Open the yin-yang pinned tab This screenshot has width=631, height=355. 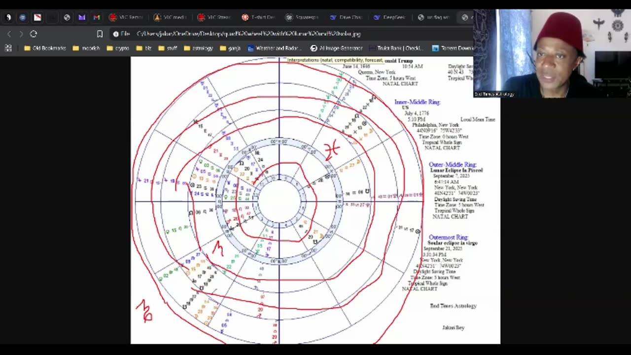click(8, 17)
